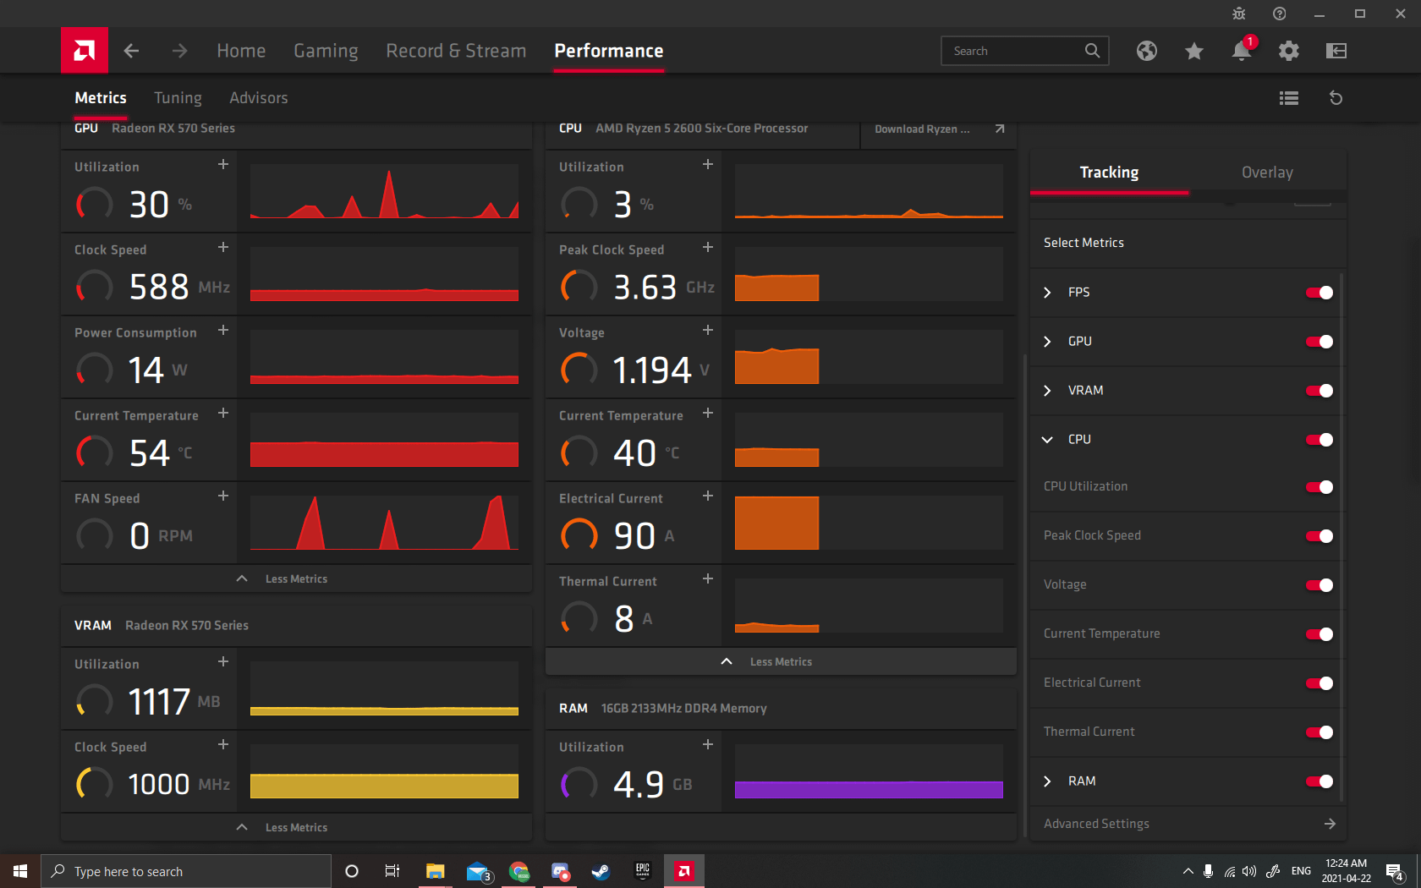Click the AMD Radeon logo home icon

84,51
